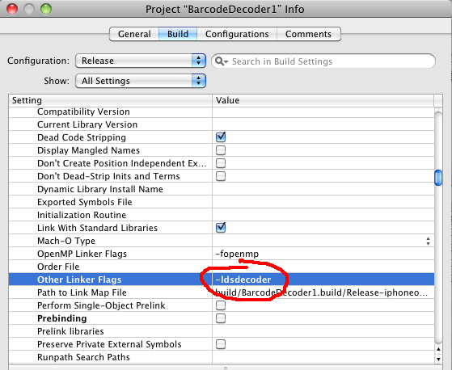The height and width of the screenshot is (370, 452).
Task: Enable Perform Single-Object Prelink
Action: (221, 305)
